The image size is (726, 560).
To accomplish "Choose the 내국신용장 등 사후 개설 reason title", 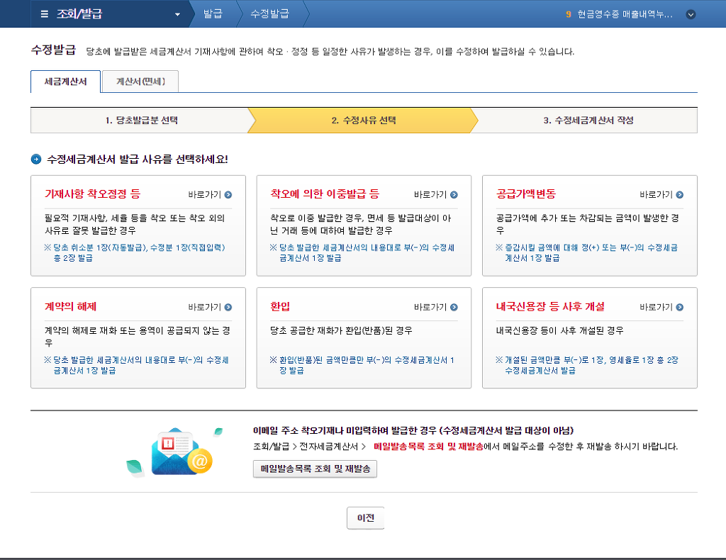I will 550,306.
